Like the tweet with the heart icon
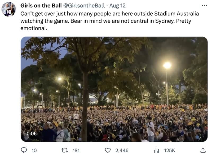The image size is (212, 157). (108, 150)
